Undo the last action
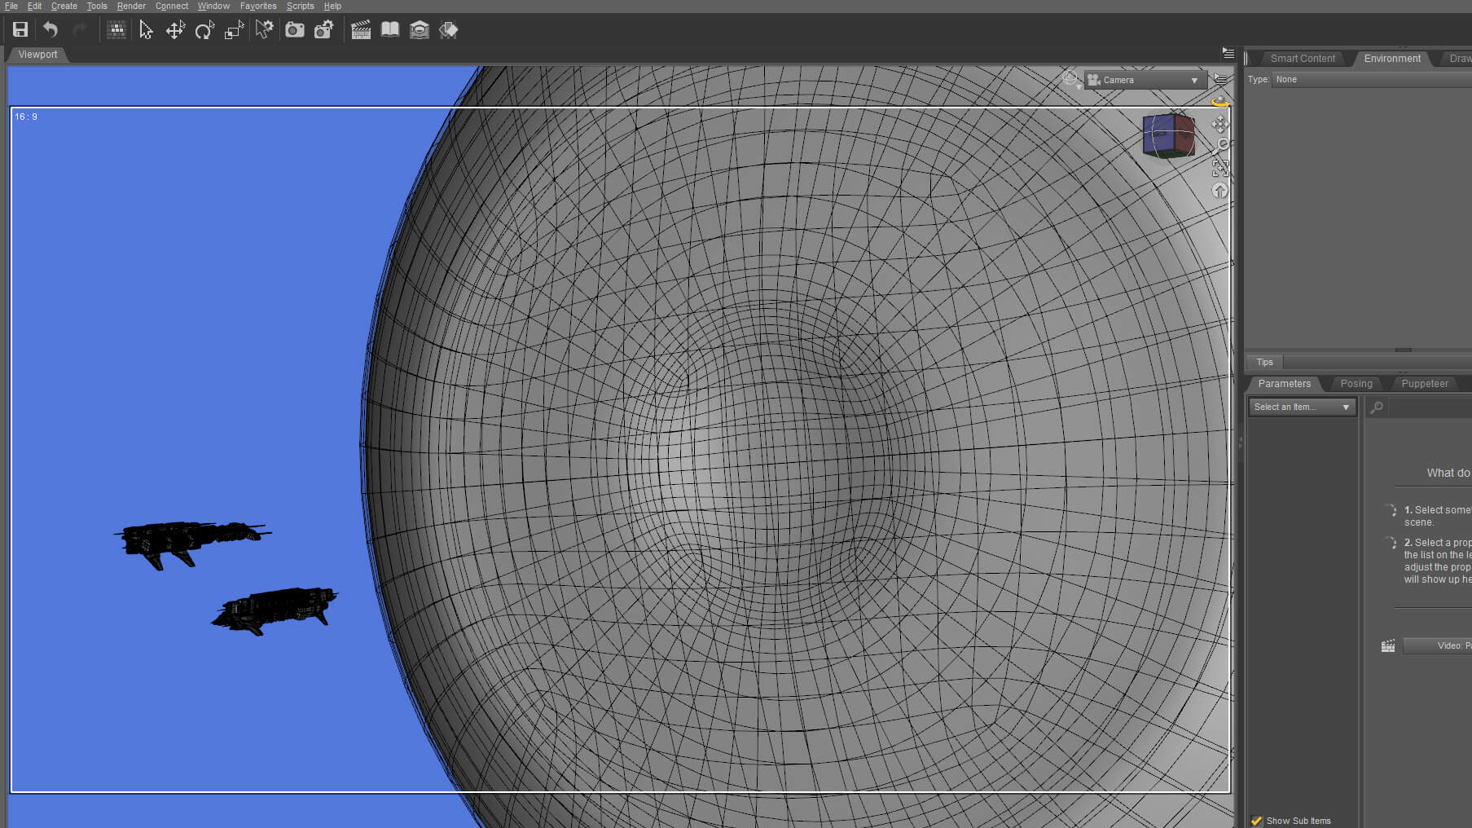The image size is (1472, 828). click(51, 30)
